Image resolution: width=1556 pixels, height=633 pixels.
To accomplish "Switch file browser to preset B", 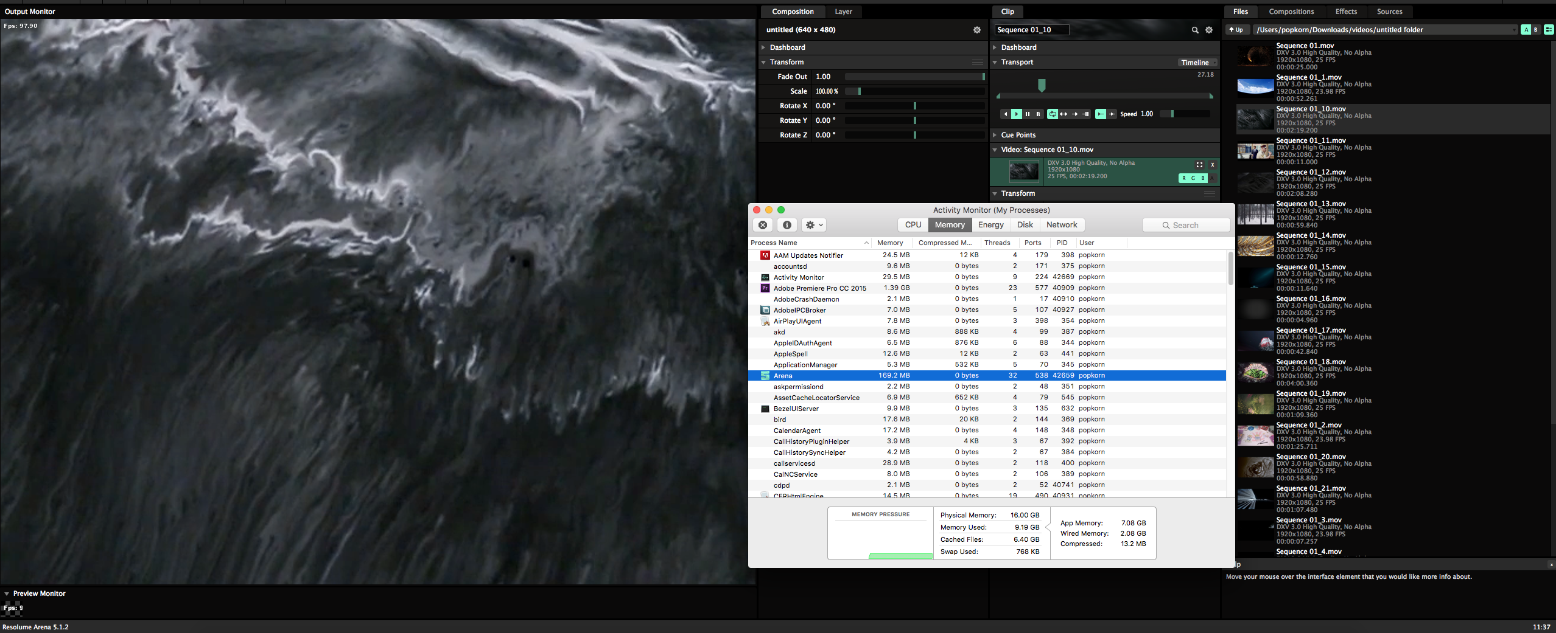I will tap(1536, 30).
